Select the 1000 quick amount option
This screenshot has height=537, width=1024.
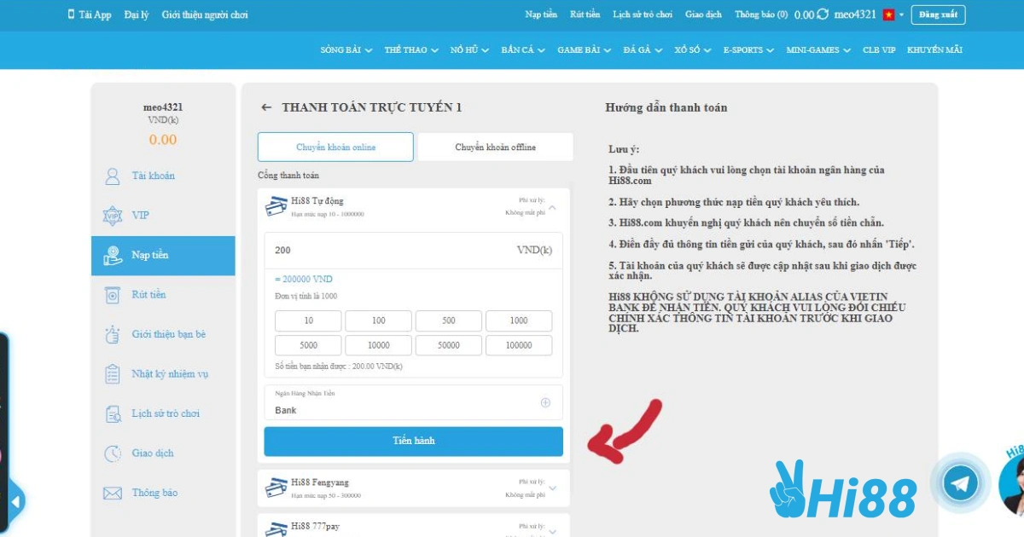[519, 320]
